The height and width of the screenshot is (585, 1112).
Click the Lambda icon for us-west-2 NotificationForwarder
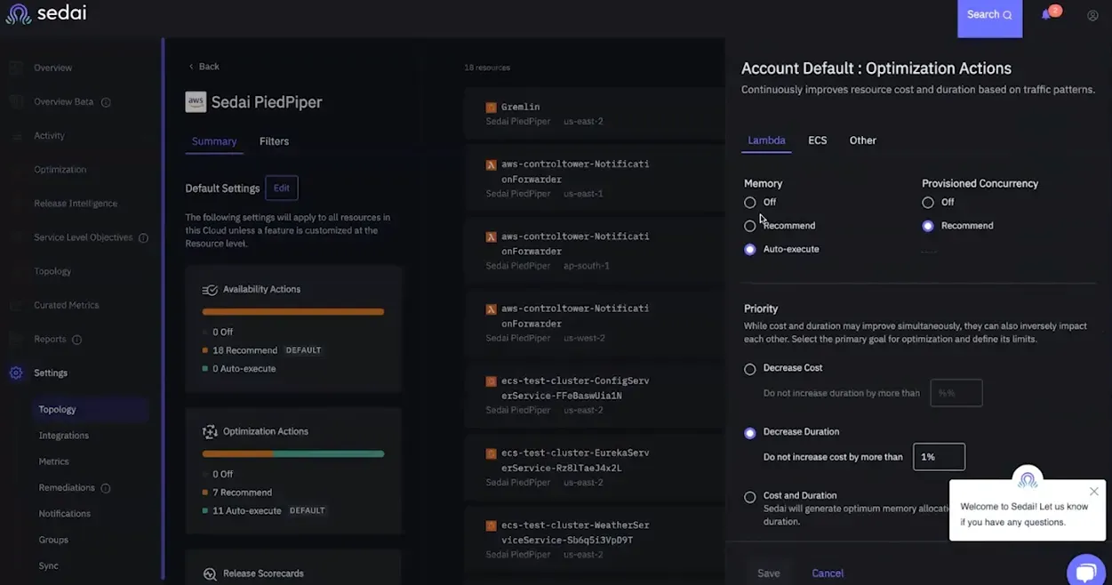click(491, 309)
